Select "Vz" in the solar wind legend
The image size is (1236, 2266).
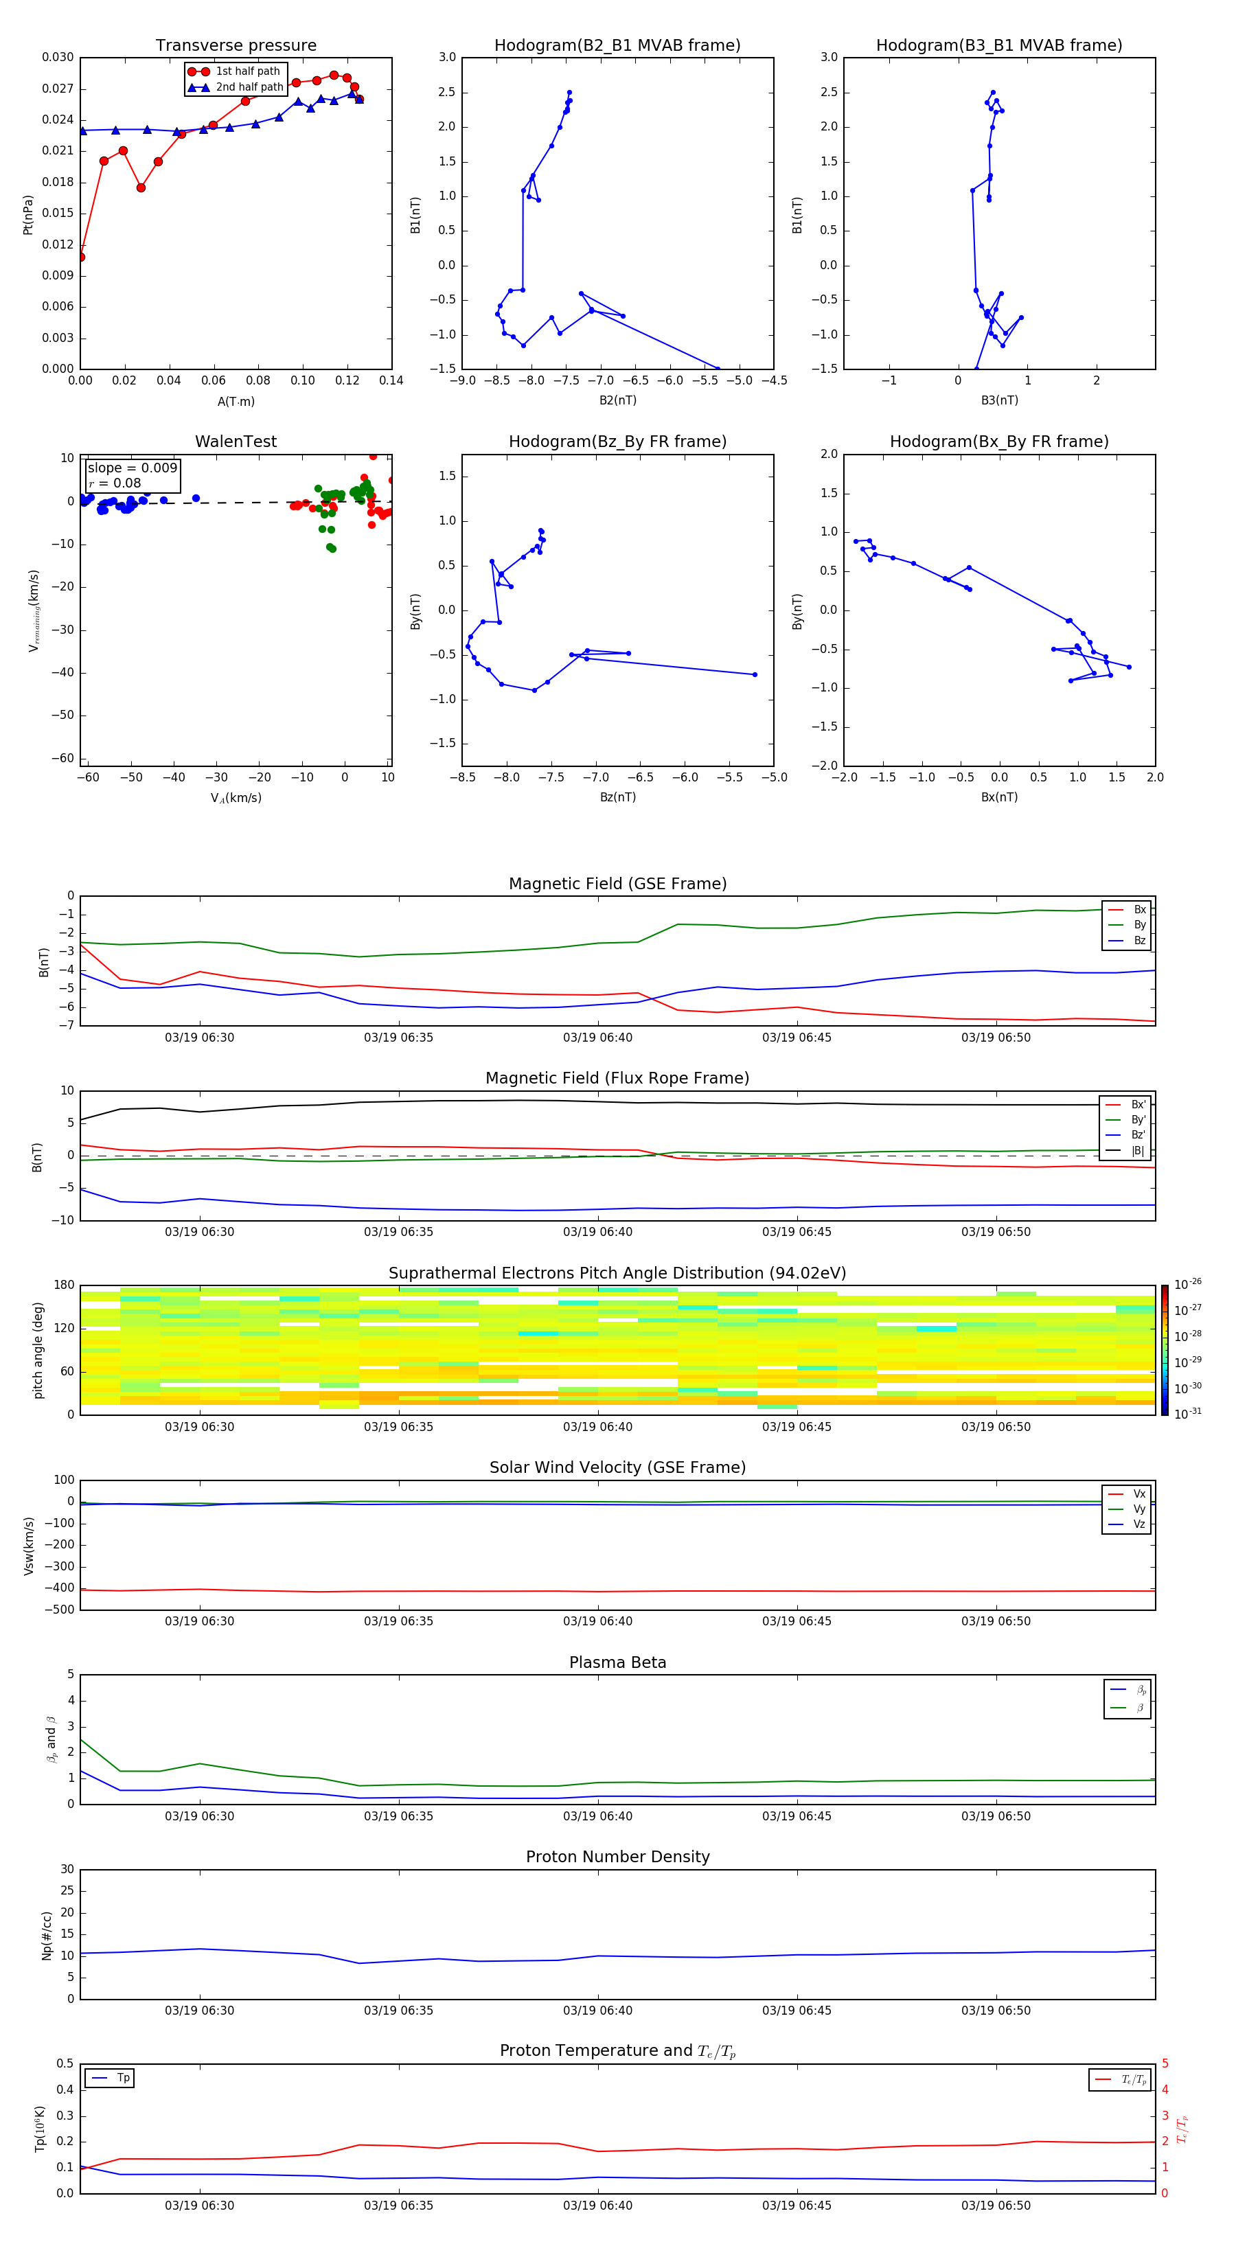click(1128, 1525)
